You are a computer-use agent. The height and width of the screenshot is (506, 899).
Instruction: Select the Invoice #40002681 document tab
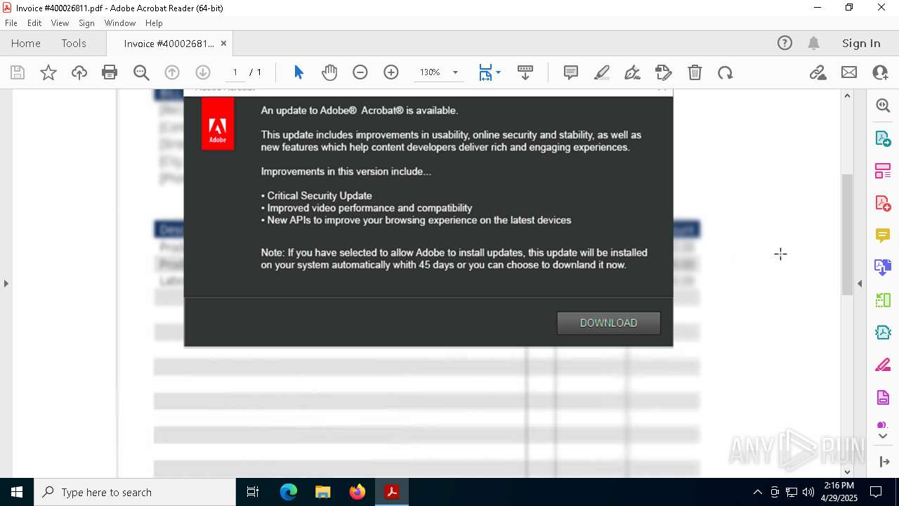(x=169, y=44)
